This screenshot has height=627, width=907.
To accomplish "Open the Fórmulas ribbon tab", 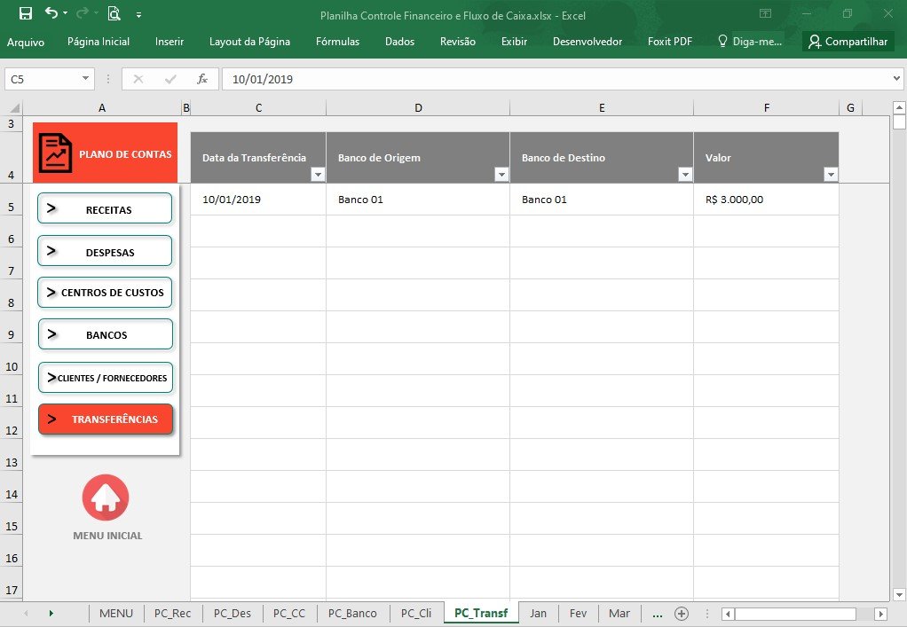I will pyautogui.click(x=338, y=42).
